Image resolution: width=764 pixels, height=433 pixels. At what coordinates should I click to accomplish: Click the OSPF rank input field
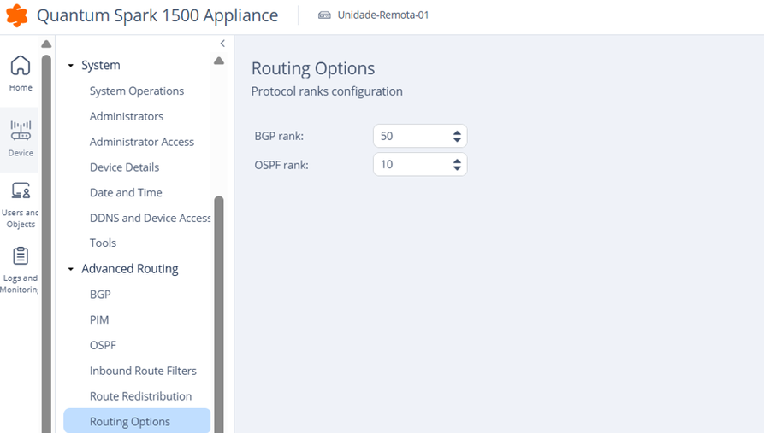pyautogui.click(x=411, y=164)
